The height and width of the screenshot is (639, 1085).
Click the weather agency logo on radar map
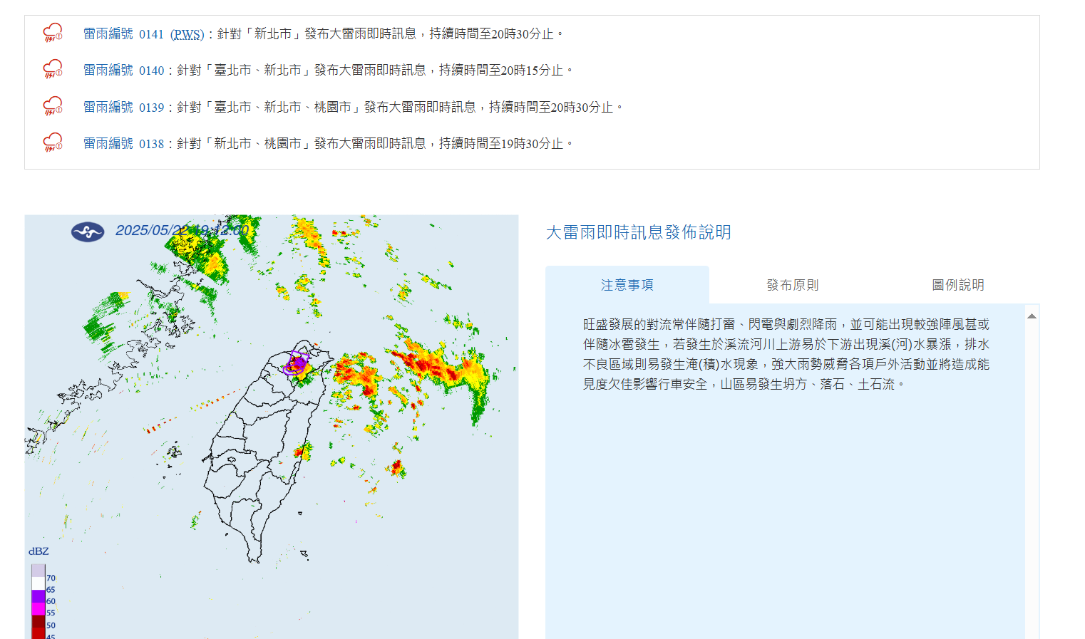point(88,232)
